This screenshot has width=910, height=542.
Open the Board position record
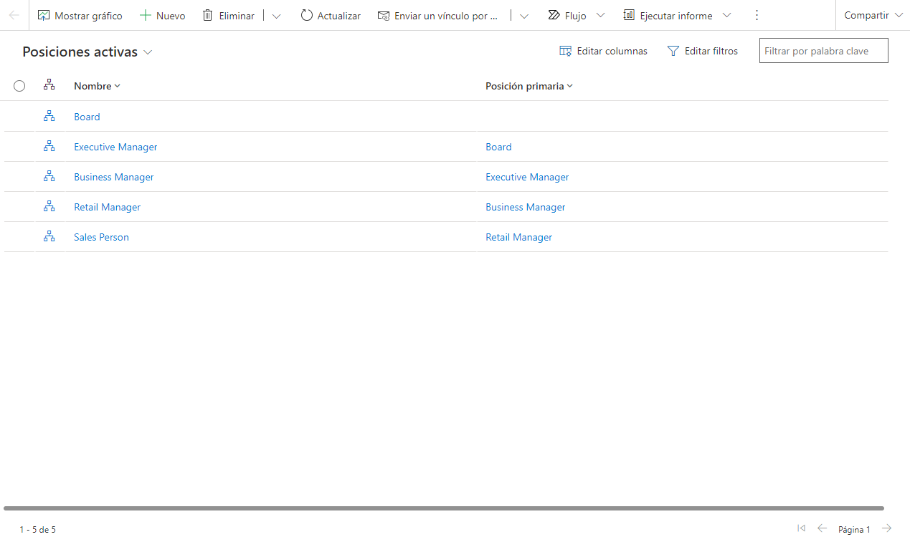tap(87, 117)
